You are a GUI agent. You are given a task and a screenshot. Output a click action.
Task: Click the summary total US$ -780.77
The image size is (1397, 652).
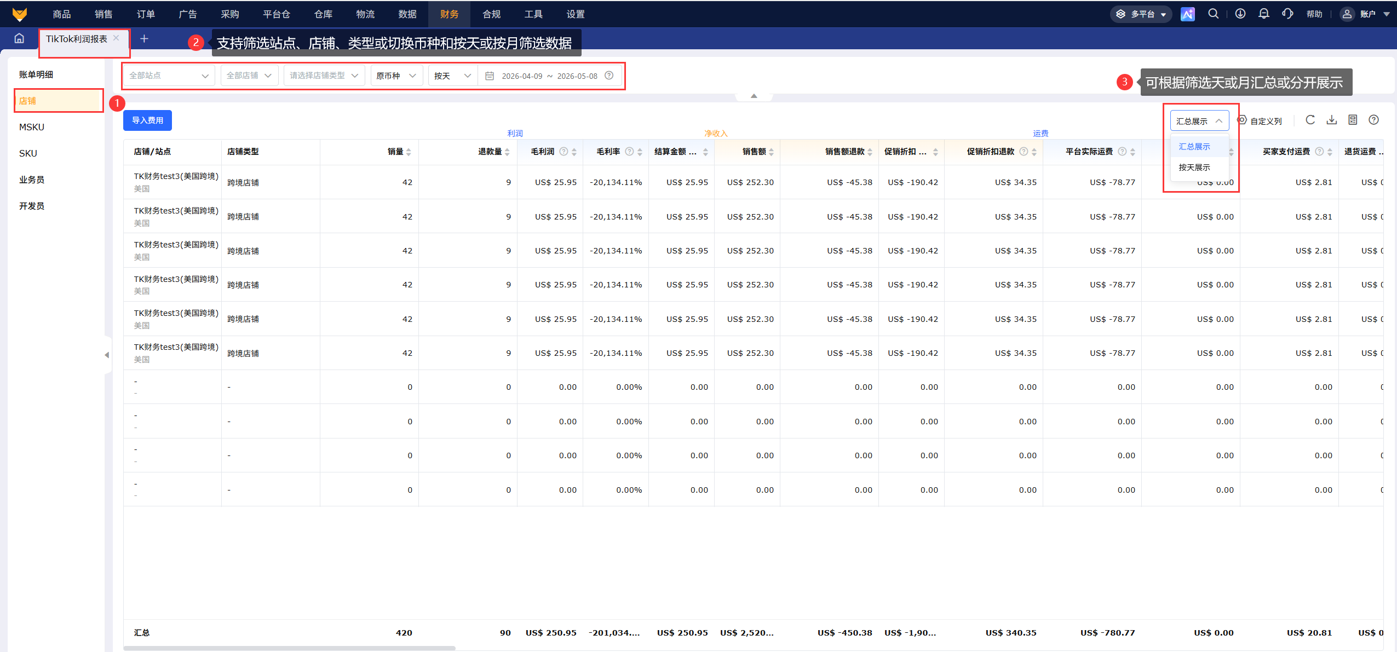[1107, 633]
